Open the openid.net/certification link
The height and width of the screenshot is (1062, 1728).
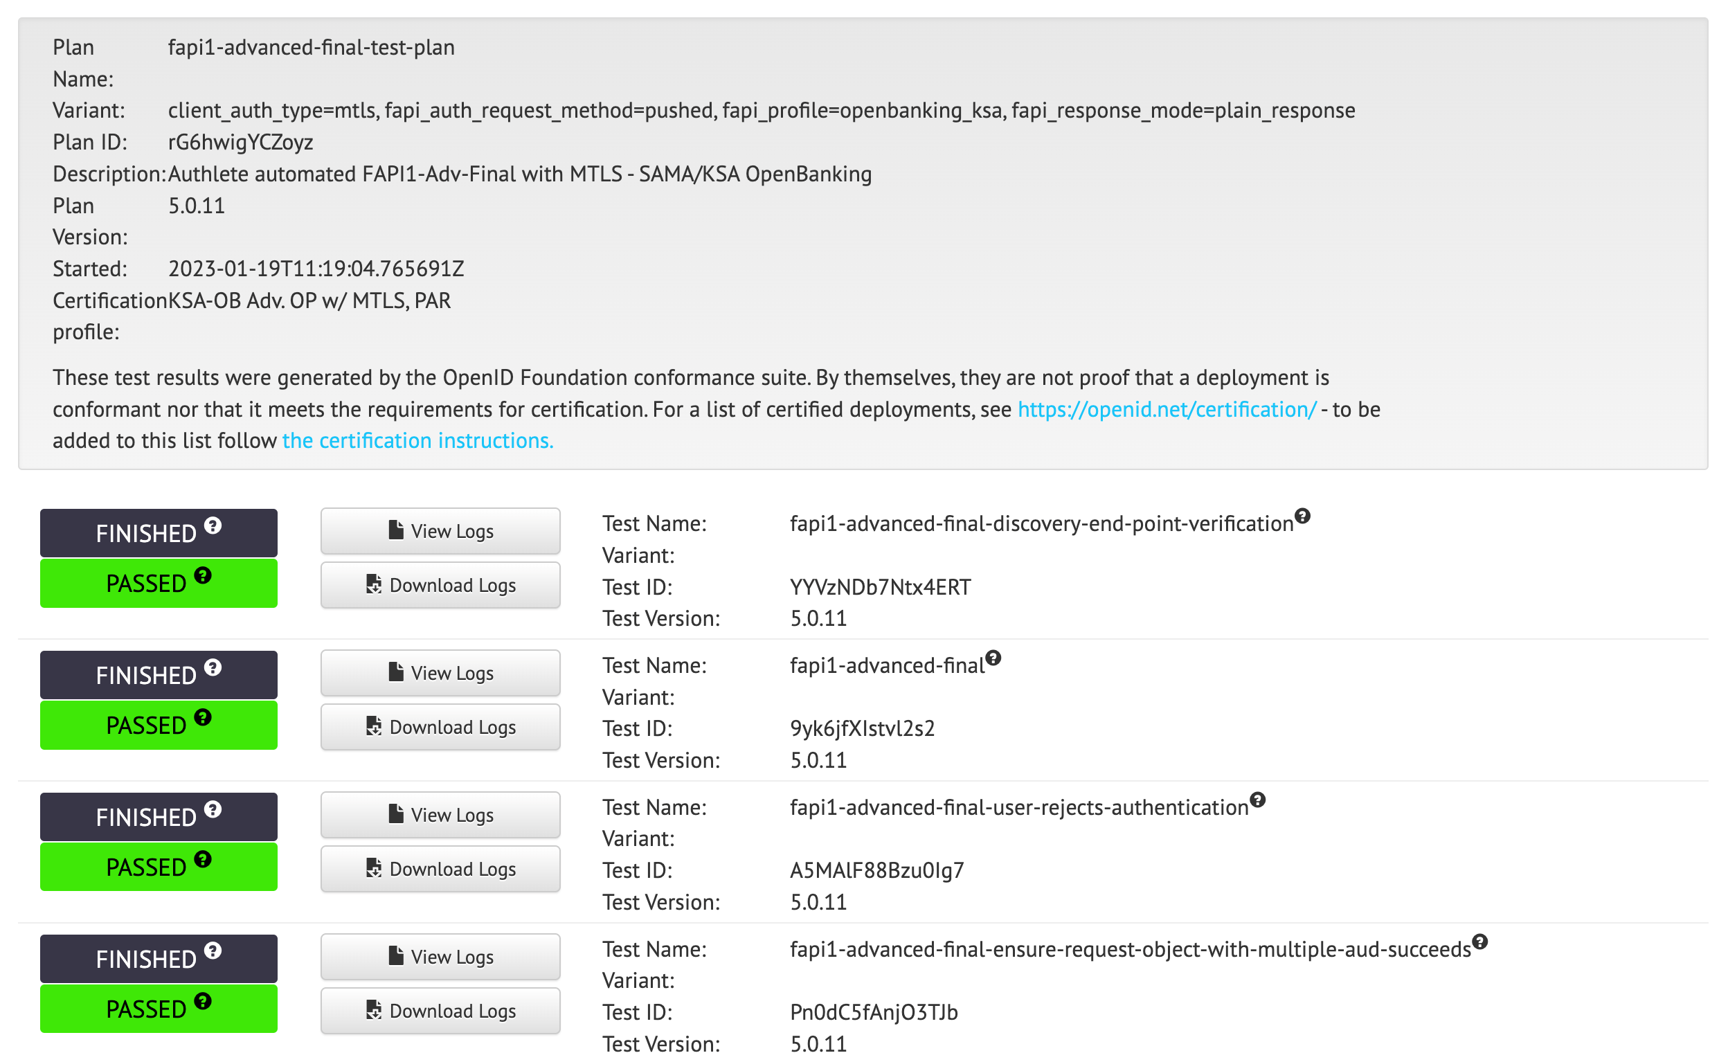click(x=1167, y=409)
